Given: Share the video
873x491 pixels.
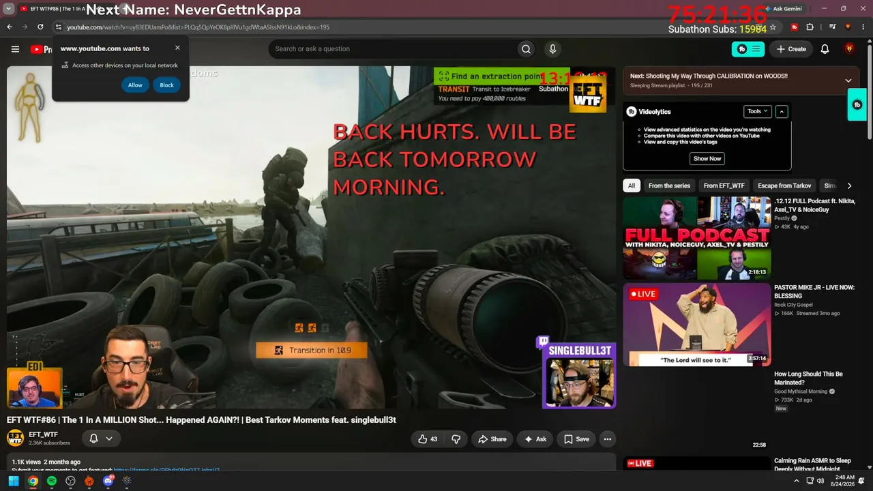Looking at the screenshot, I should [492, 439].
